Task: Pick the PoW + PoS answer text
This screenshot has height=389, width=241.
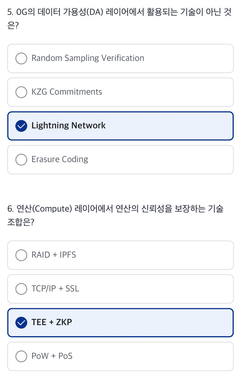Action: click(52, 356)
